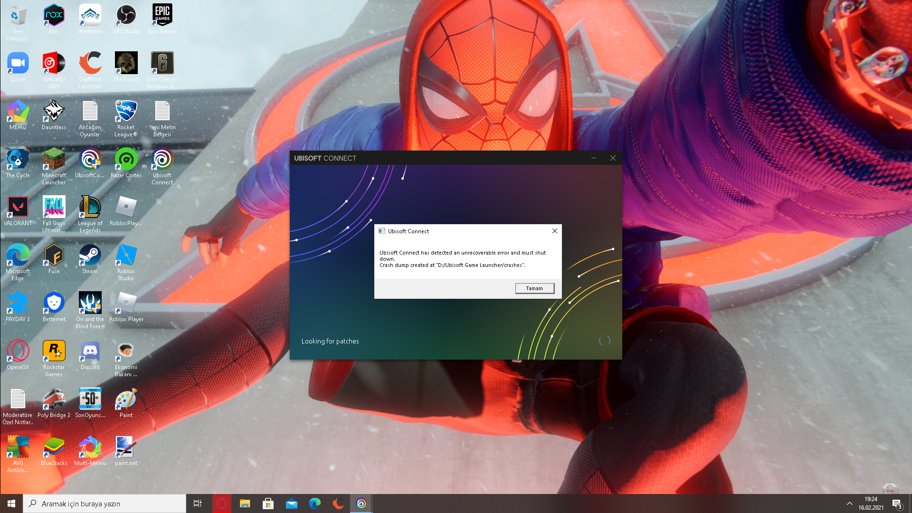The image size is (912, 513).
Task: Select the Rockstar Games launcher icon
Action: coord(54,355)
